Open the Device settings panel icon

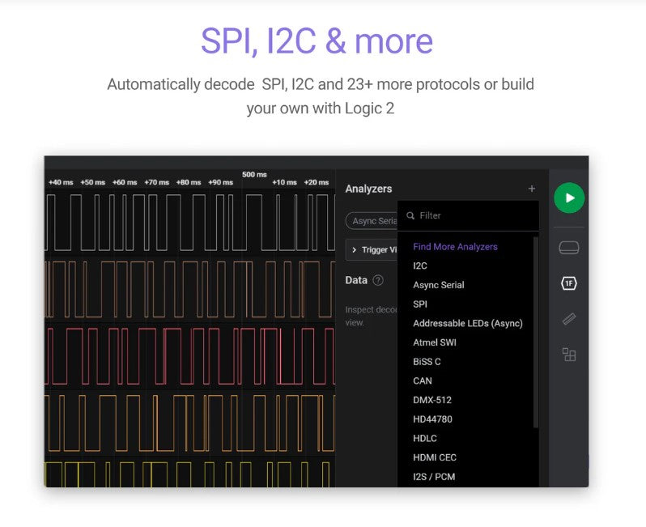pos(569,248)
